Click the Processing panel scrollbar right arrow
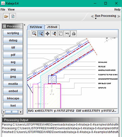The height and width of the screenshot is (137, 122). pyautogui.click(x=21, y=112)
